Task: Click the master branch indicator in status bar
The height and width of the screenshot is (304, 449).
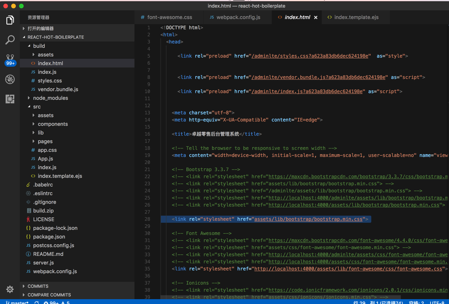Action: 17,302
